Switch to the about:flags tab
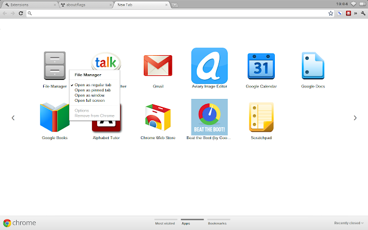Viewport: 368px width, 230px height. pyautogui.click(x=86, y=5)
